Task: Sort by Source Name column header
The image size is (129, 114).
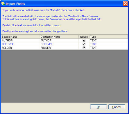Action: [21, 37]
